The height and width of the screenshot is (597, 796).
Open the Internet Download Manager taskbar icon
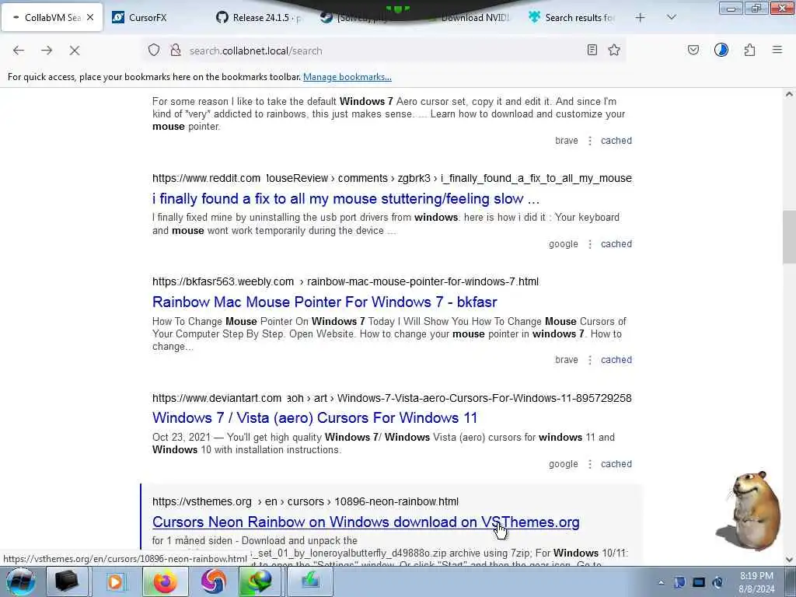pyautogui.click(x=260, y=581)
